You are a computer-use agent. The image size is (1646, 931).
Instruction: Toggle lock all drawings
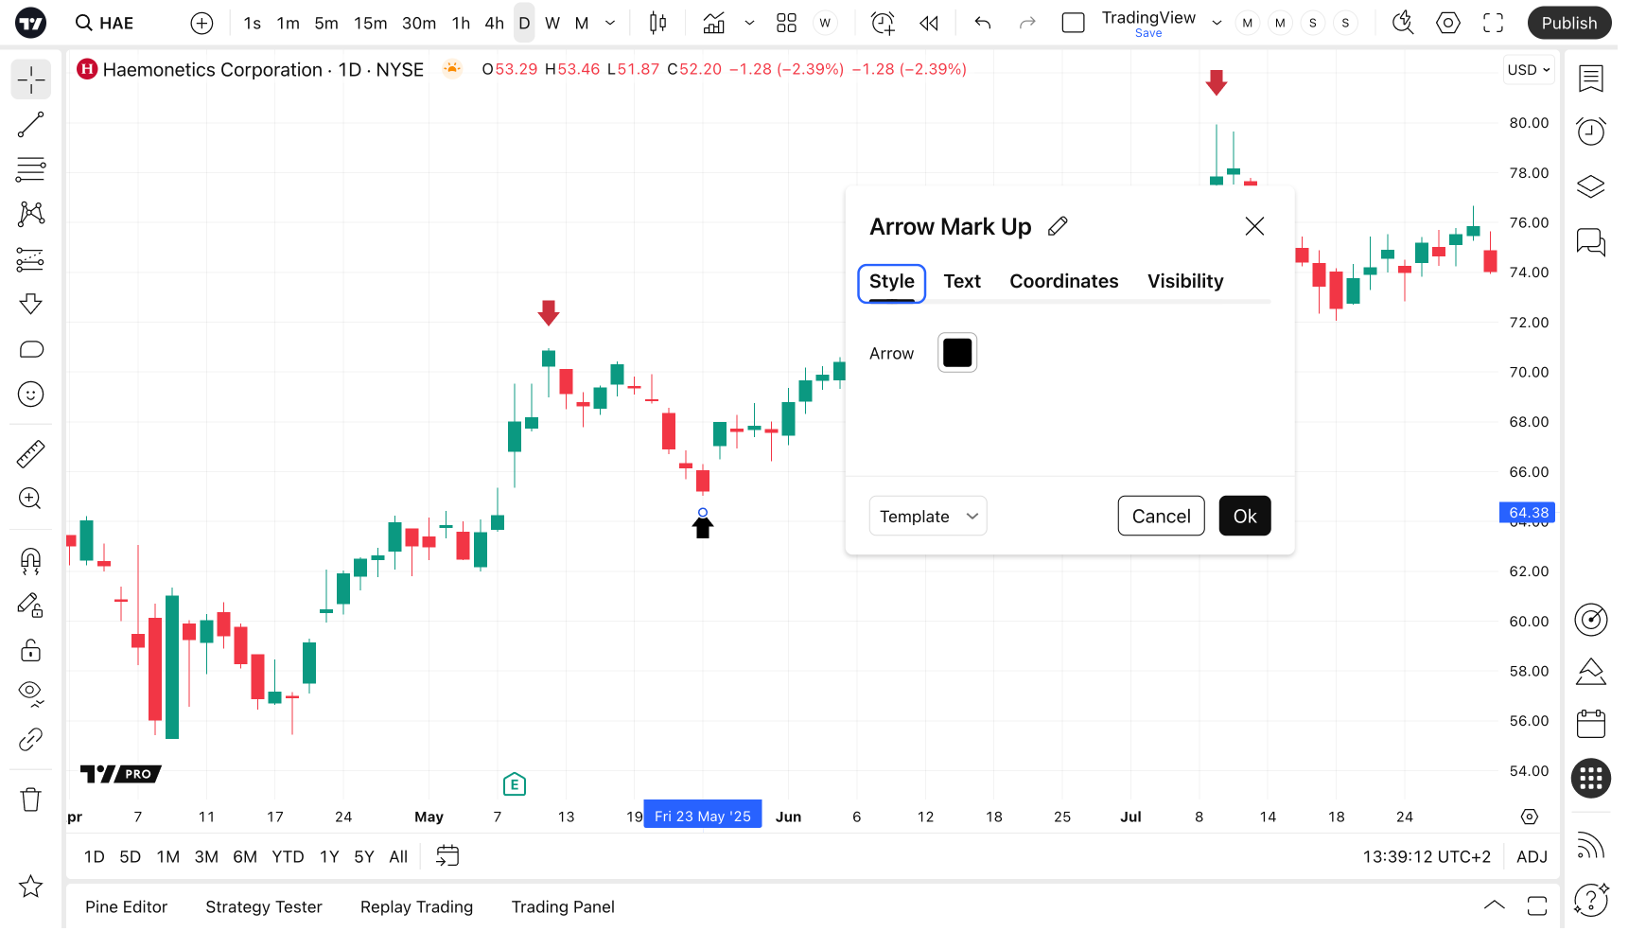[x=30, y=650]
